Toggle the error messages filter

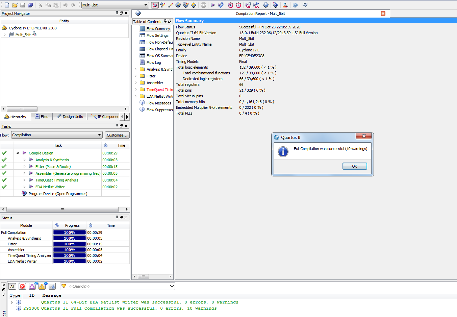pyautogui.click(x=22, y=286)
